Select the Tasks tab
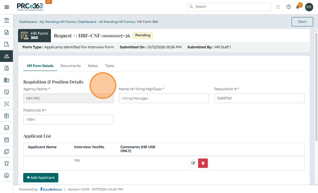The width and height of the screenshot is (318, 193). (x=110, y=66)
